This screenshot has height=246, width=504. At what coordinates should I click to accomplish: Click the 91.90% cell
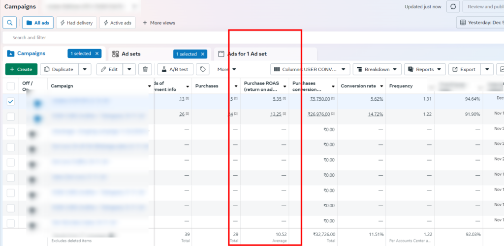[x=472, y=114]
